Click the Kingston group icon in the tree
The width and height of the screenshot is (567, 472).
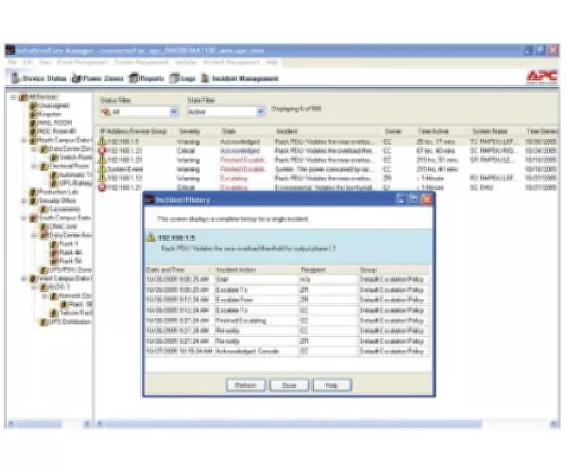tap(33, 114)
